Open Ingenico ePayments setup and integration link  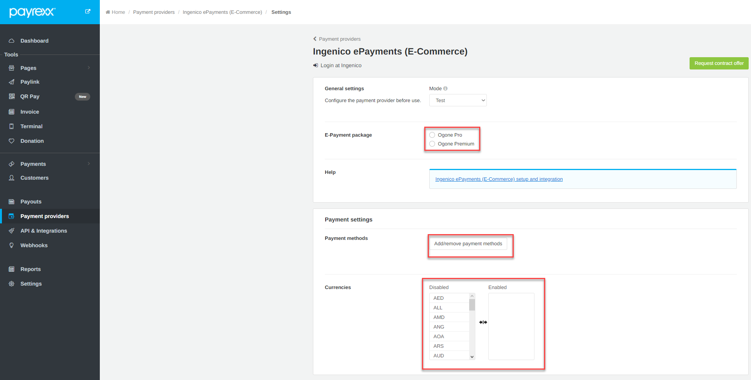499,179
